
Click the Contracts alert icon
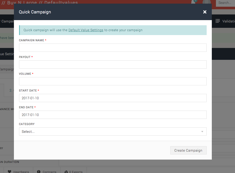39,172
